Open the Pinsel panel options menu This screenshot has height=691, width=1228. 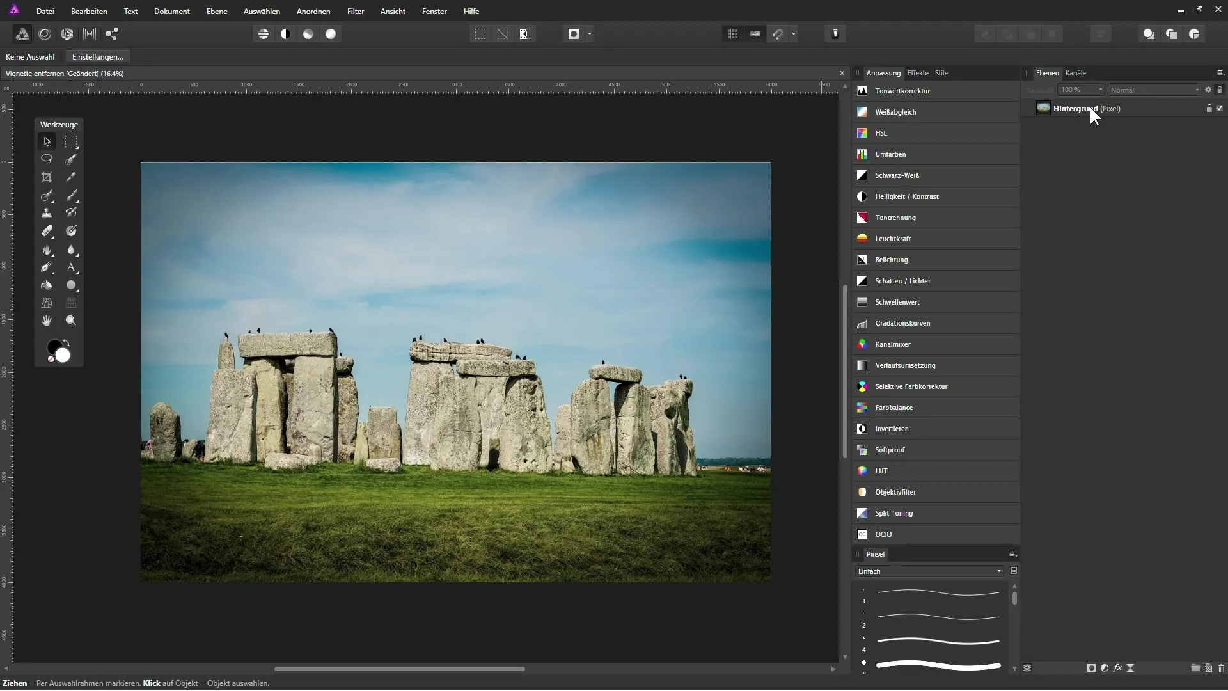(x=1012, y=554)
